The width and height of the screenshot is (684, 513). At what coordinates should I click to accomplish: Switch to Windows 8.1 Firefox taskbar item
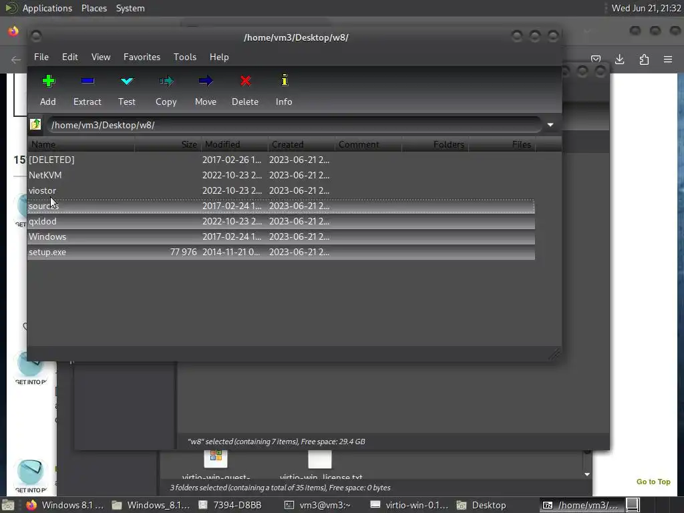[x=64, y=505]
